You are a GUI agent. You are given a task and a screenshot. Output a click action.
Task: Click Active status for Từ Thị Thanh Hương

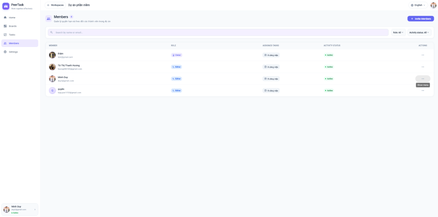(x=329, y=67)
